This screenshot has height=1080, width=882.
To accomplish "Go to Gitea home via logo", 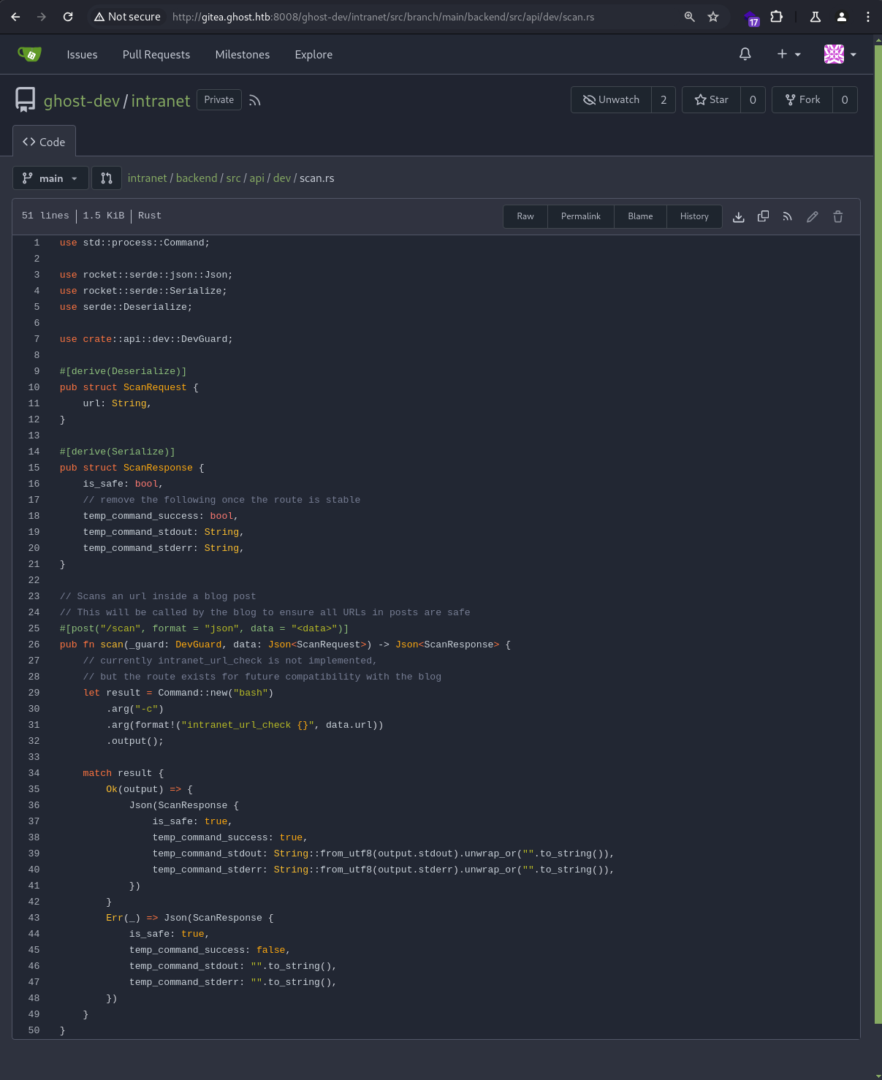I will click(29, 54).
